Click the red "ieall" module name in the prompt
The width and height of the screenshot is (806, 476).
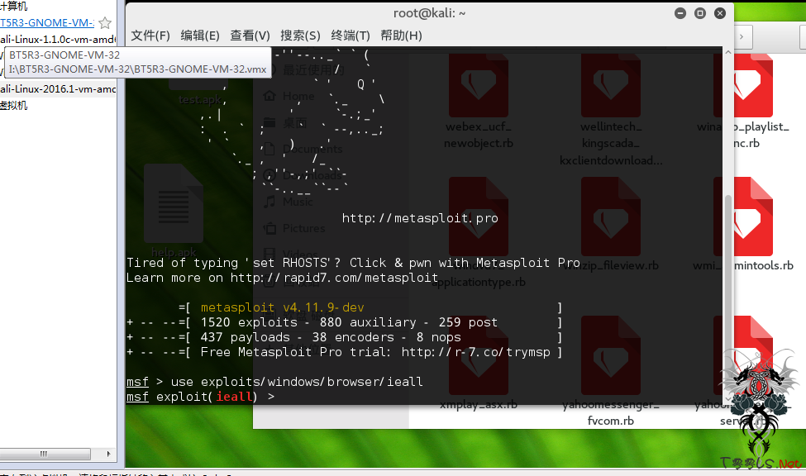(x=234, y=397)
